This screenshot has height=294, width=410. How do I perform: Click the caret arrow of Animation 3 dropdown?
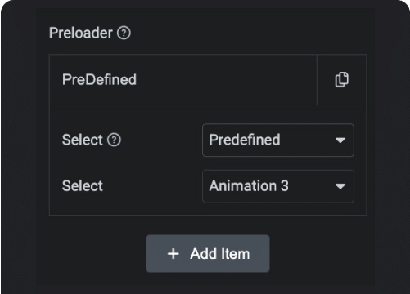click(x=340, y=186)
